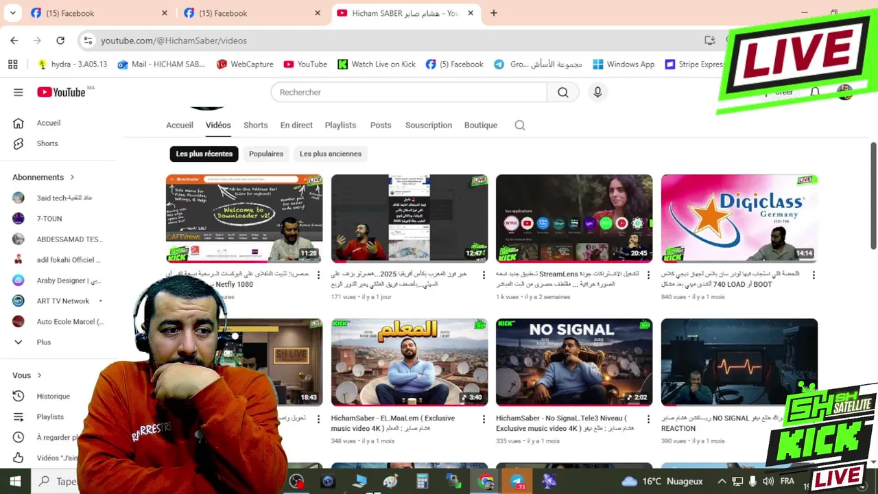This screenshot has width=878, height=494.
Task: Switch to the channel Playlists tab
Action: click(340, 125)
